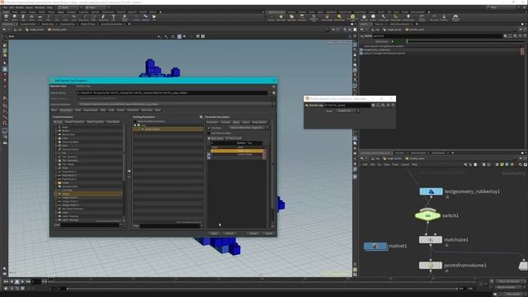Click the Discard button
528x297 pixels.
click(229, 233)
